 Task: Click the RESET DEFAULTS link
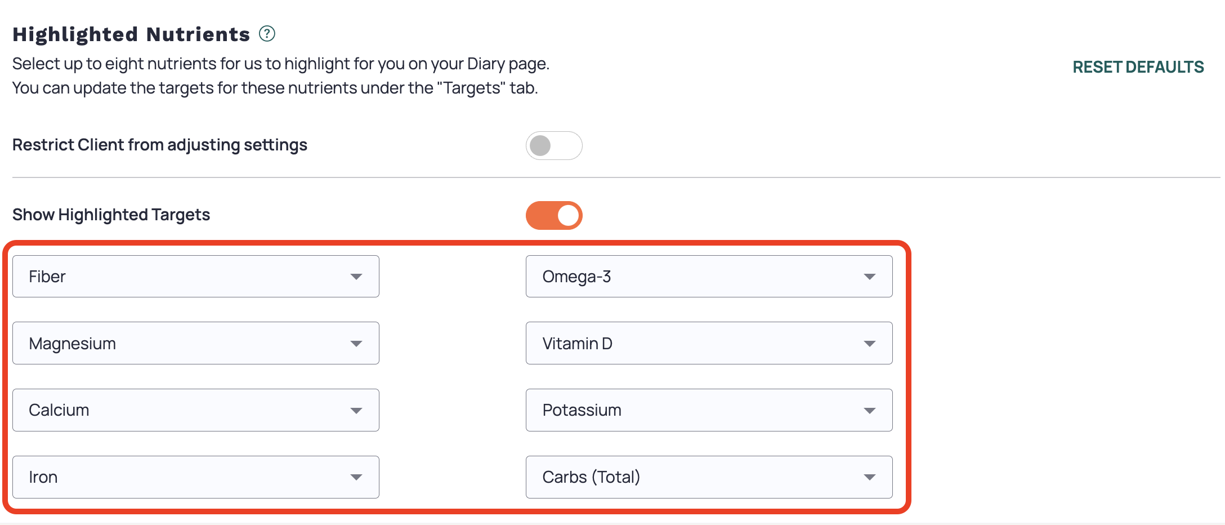(1138, 67)
